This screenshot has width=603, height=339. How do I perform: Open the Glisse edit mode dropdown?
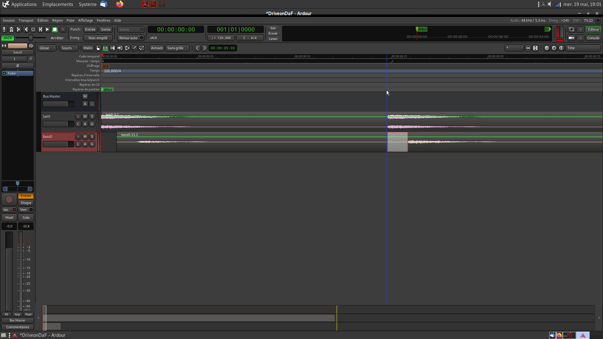click(x=47, y=48)
